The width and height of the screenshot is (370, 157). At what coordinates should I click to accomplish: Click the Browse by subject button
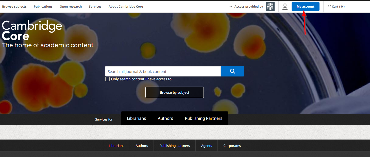[x=175, y=92]
